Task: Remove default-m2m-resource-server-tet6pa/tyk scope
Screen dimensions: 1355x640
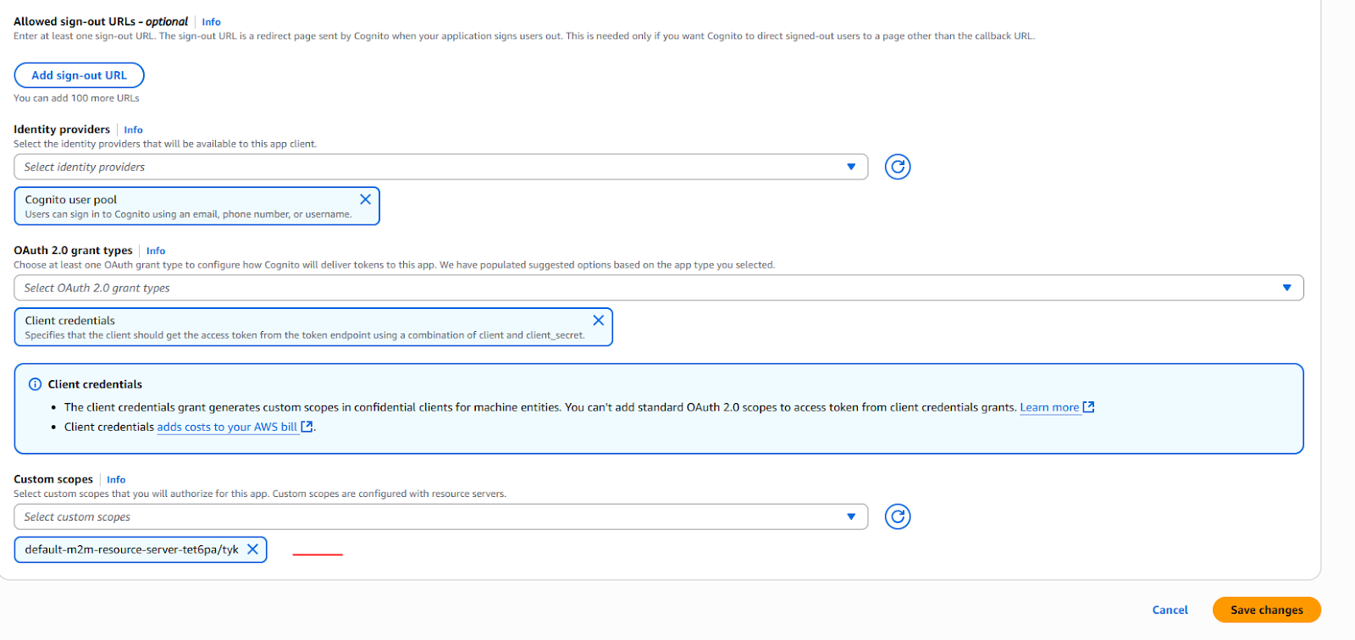Action: [252, 549]
